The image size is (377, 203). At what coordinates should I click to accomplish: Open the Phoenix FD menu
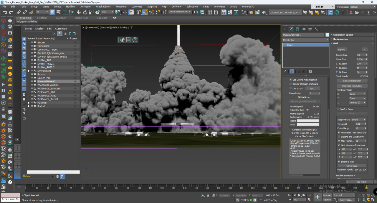(x=248, y=6)
